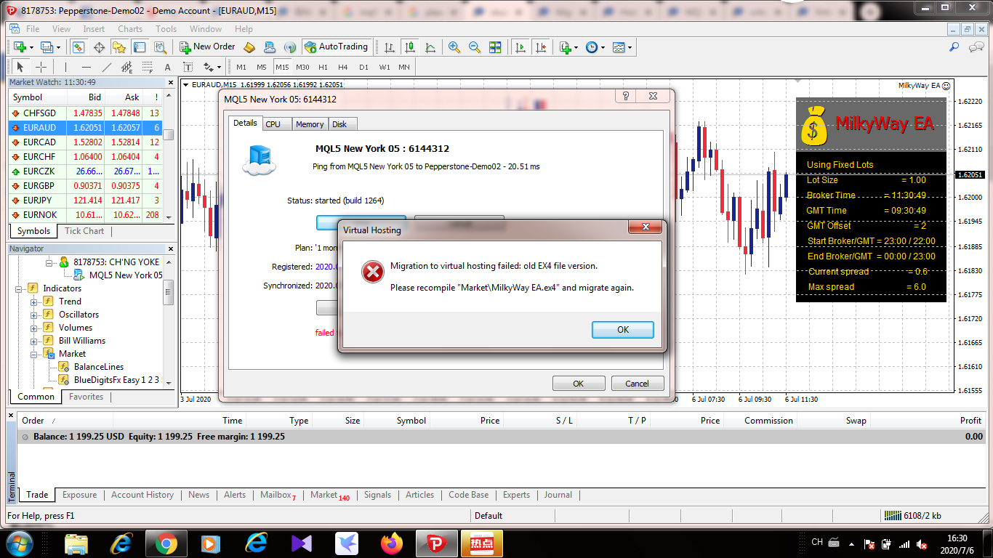Toggle the Market Watch window icon
The height and width of the screenshot is (558, 993).
pos(79,47)
